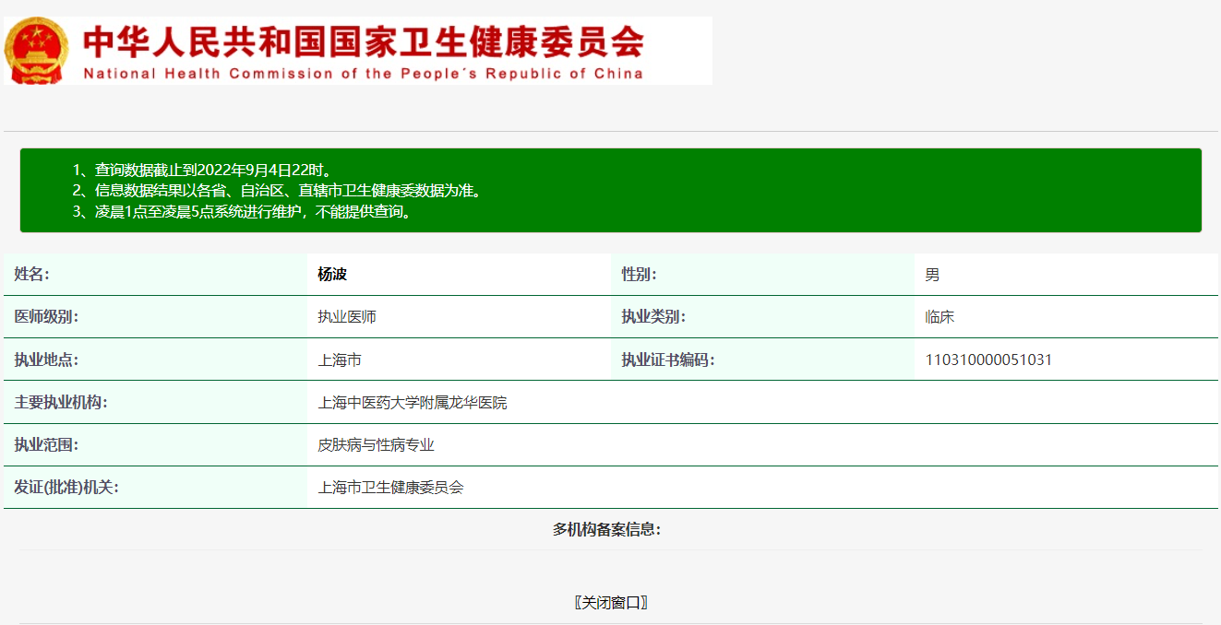This screenshot has width=1221, height=625.
Task: Click the 性别 label cell
Action: tap(762, 275)
